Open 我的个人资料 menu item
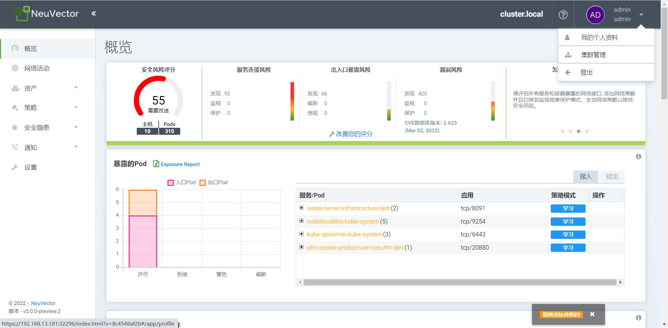The height and width of the screenshot is (328, 668). pyautogui.click(x=606, y=37)
